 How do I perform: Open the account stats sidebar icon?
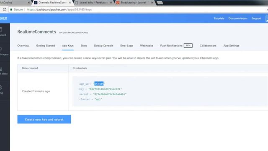pos(3,71)
